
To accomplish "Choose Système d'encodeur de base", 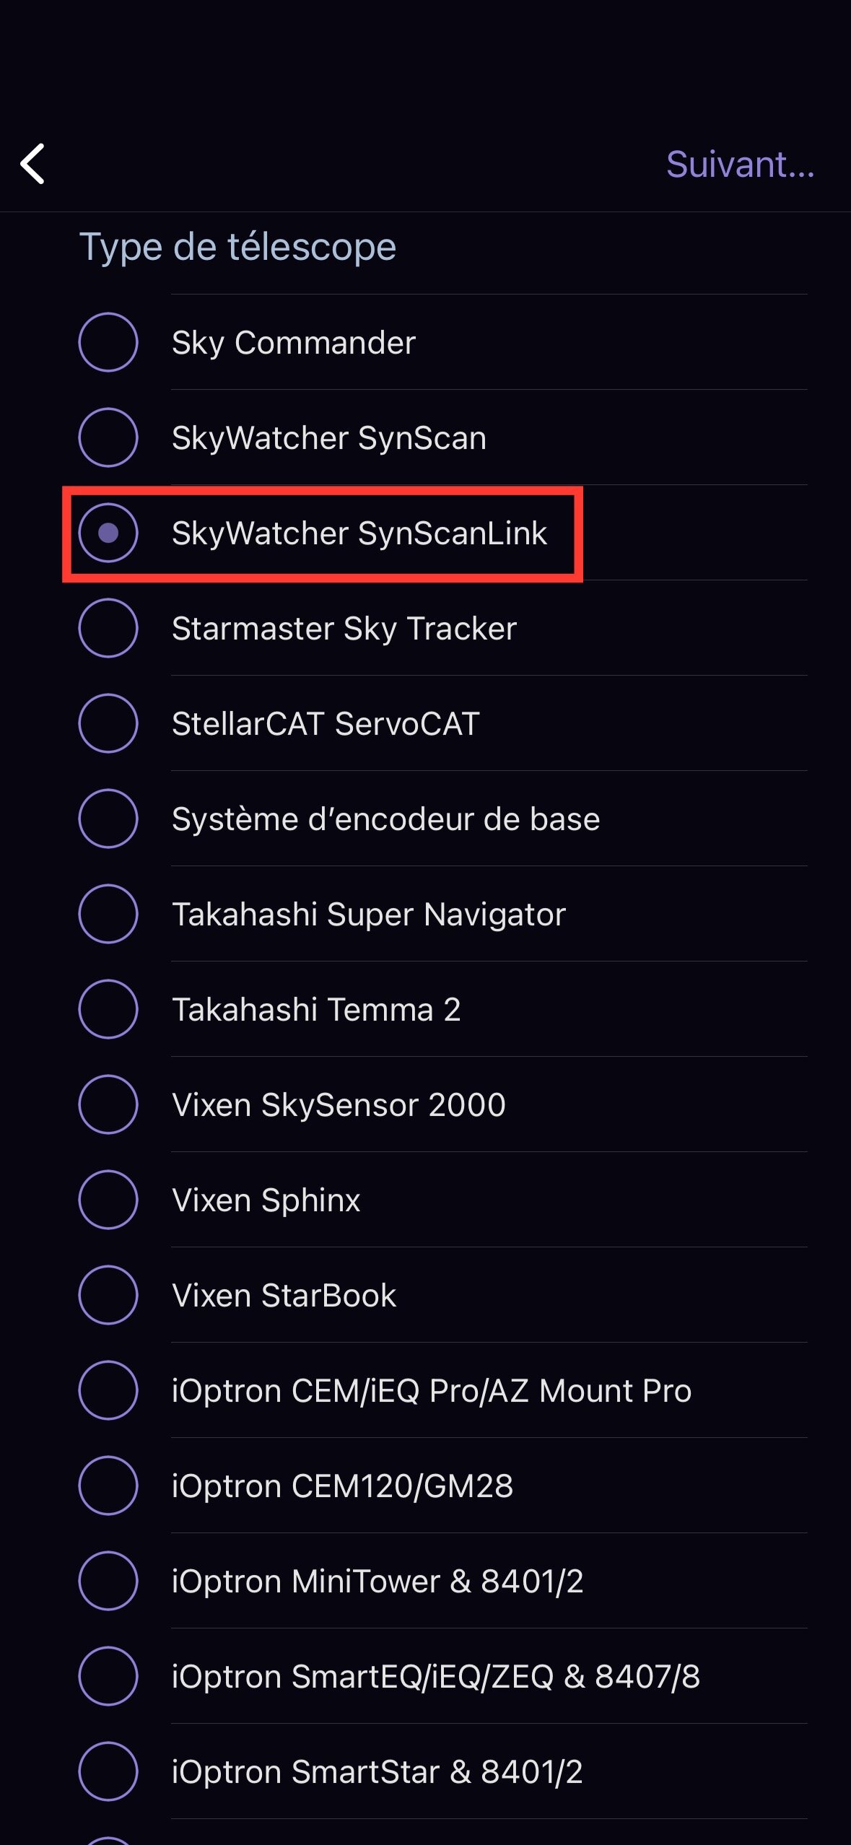I will click(108, 819).
